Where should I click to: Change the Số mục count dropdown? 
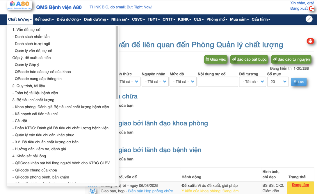(x=278, y=82)
